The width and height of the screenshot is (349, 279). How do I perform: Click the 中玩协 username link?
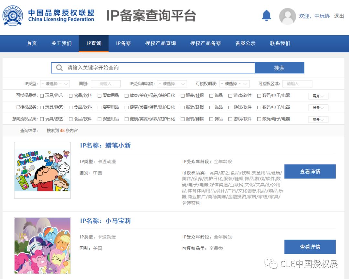[322, 16]
